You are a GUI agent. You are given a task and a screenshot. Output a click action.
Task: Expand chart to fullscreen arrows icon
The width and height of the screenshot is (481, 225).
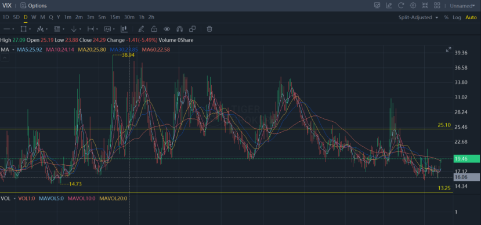click(x=449, y=50)
